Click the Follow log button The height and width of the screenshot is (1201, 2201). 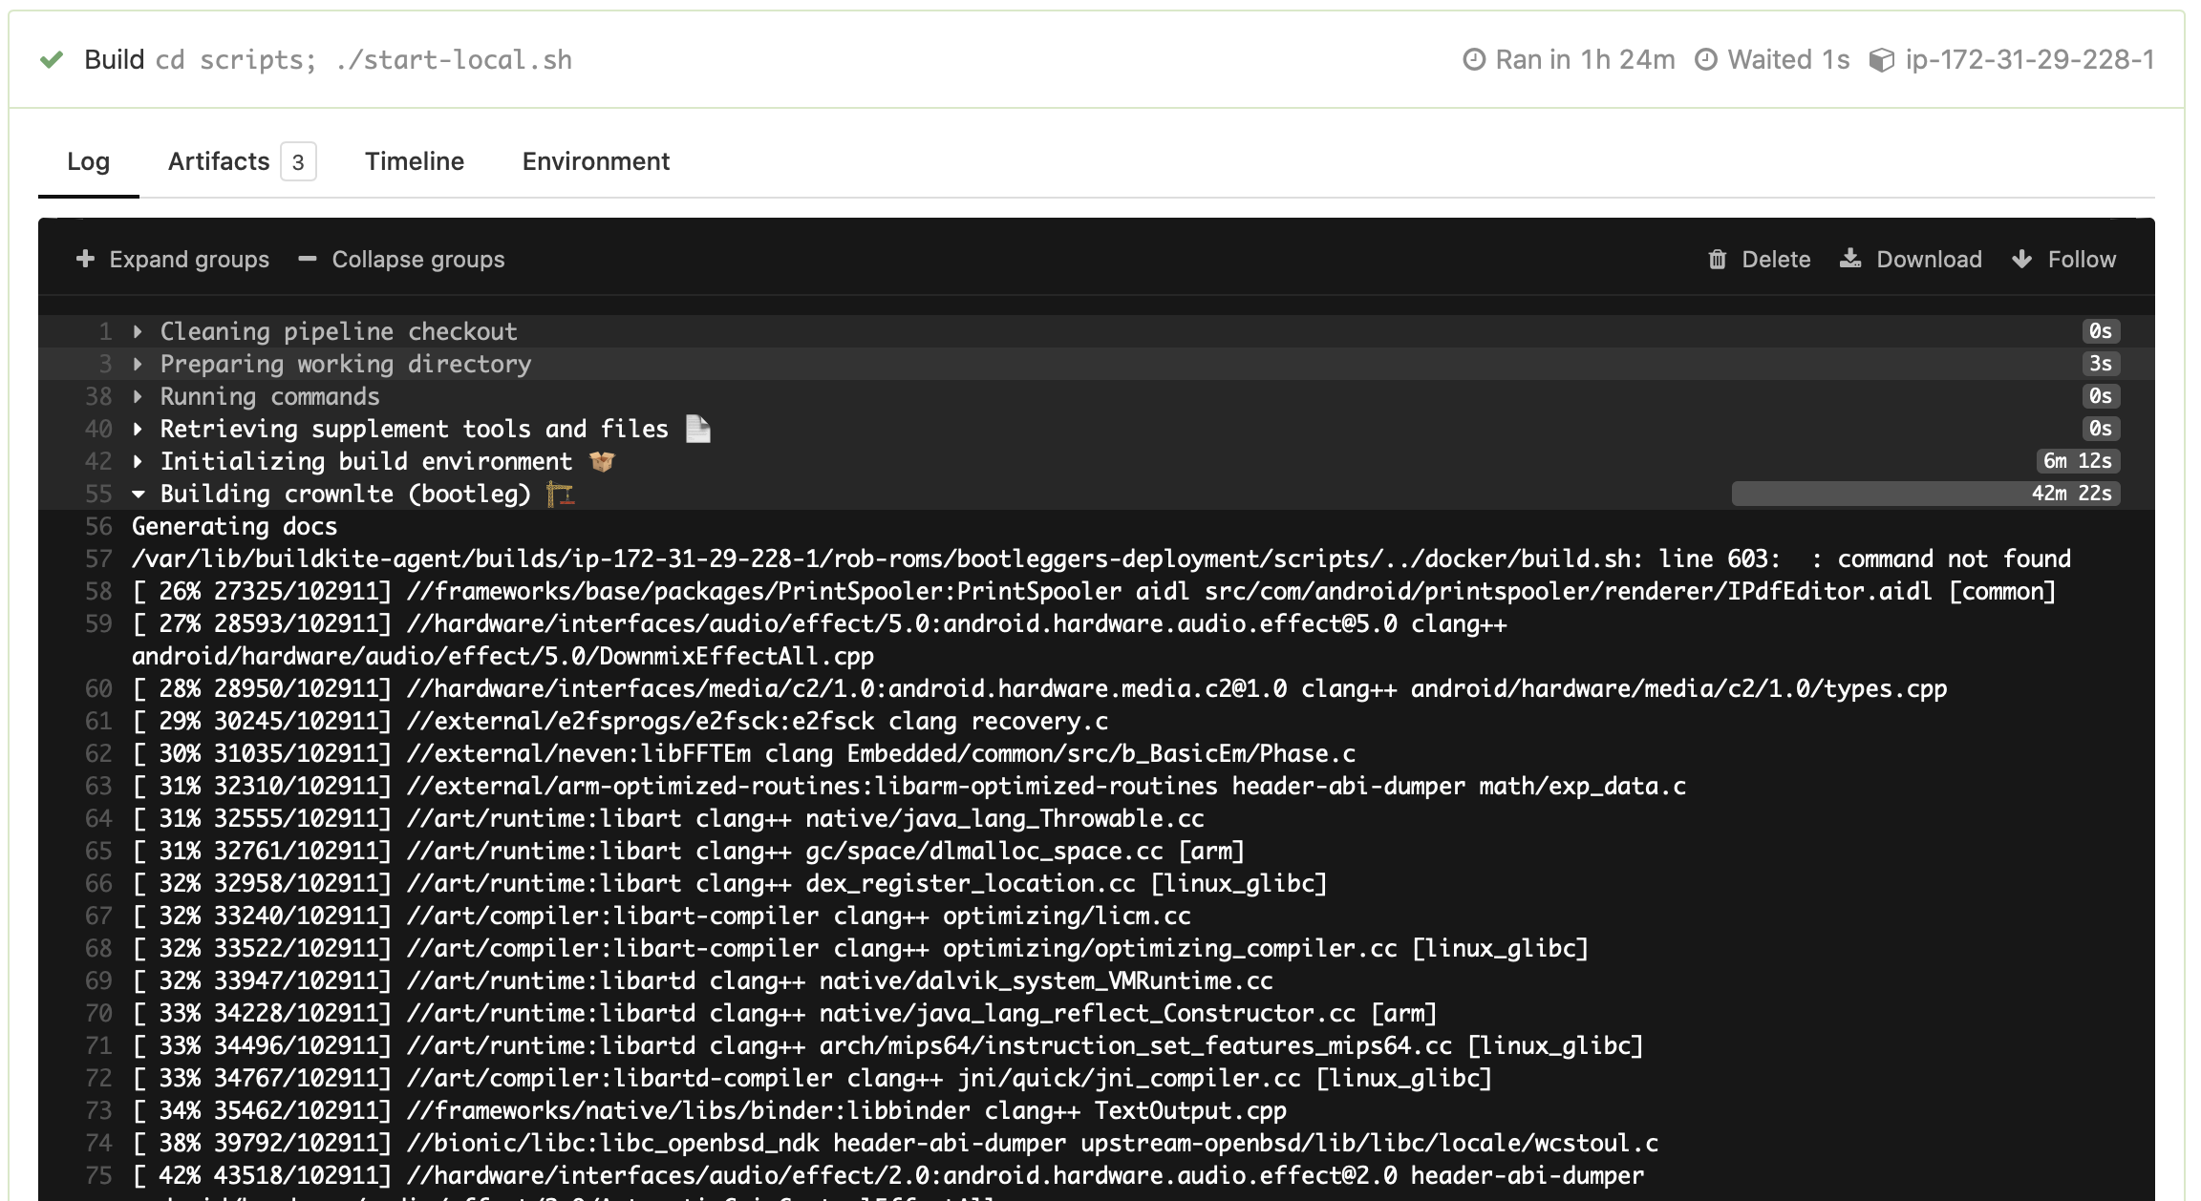[x=2063, y=259]
